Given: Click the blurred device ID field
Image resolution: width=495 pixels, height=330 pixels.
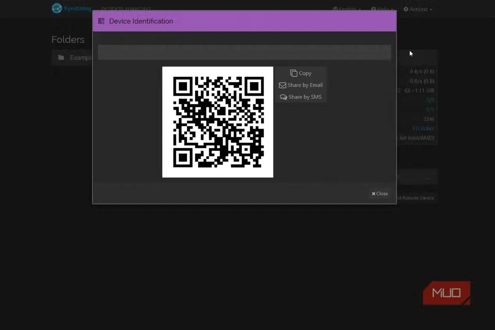Looking at the screenshot, I should (x=244, y=52).
